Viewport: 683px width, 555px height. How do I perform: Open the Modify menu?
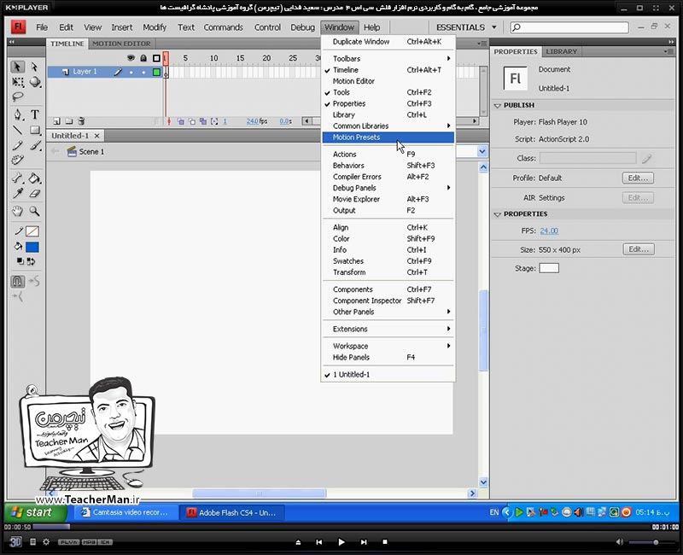point(155,27)
